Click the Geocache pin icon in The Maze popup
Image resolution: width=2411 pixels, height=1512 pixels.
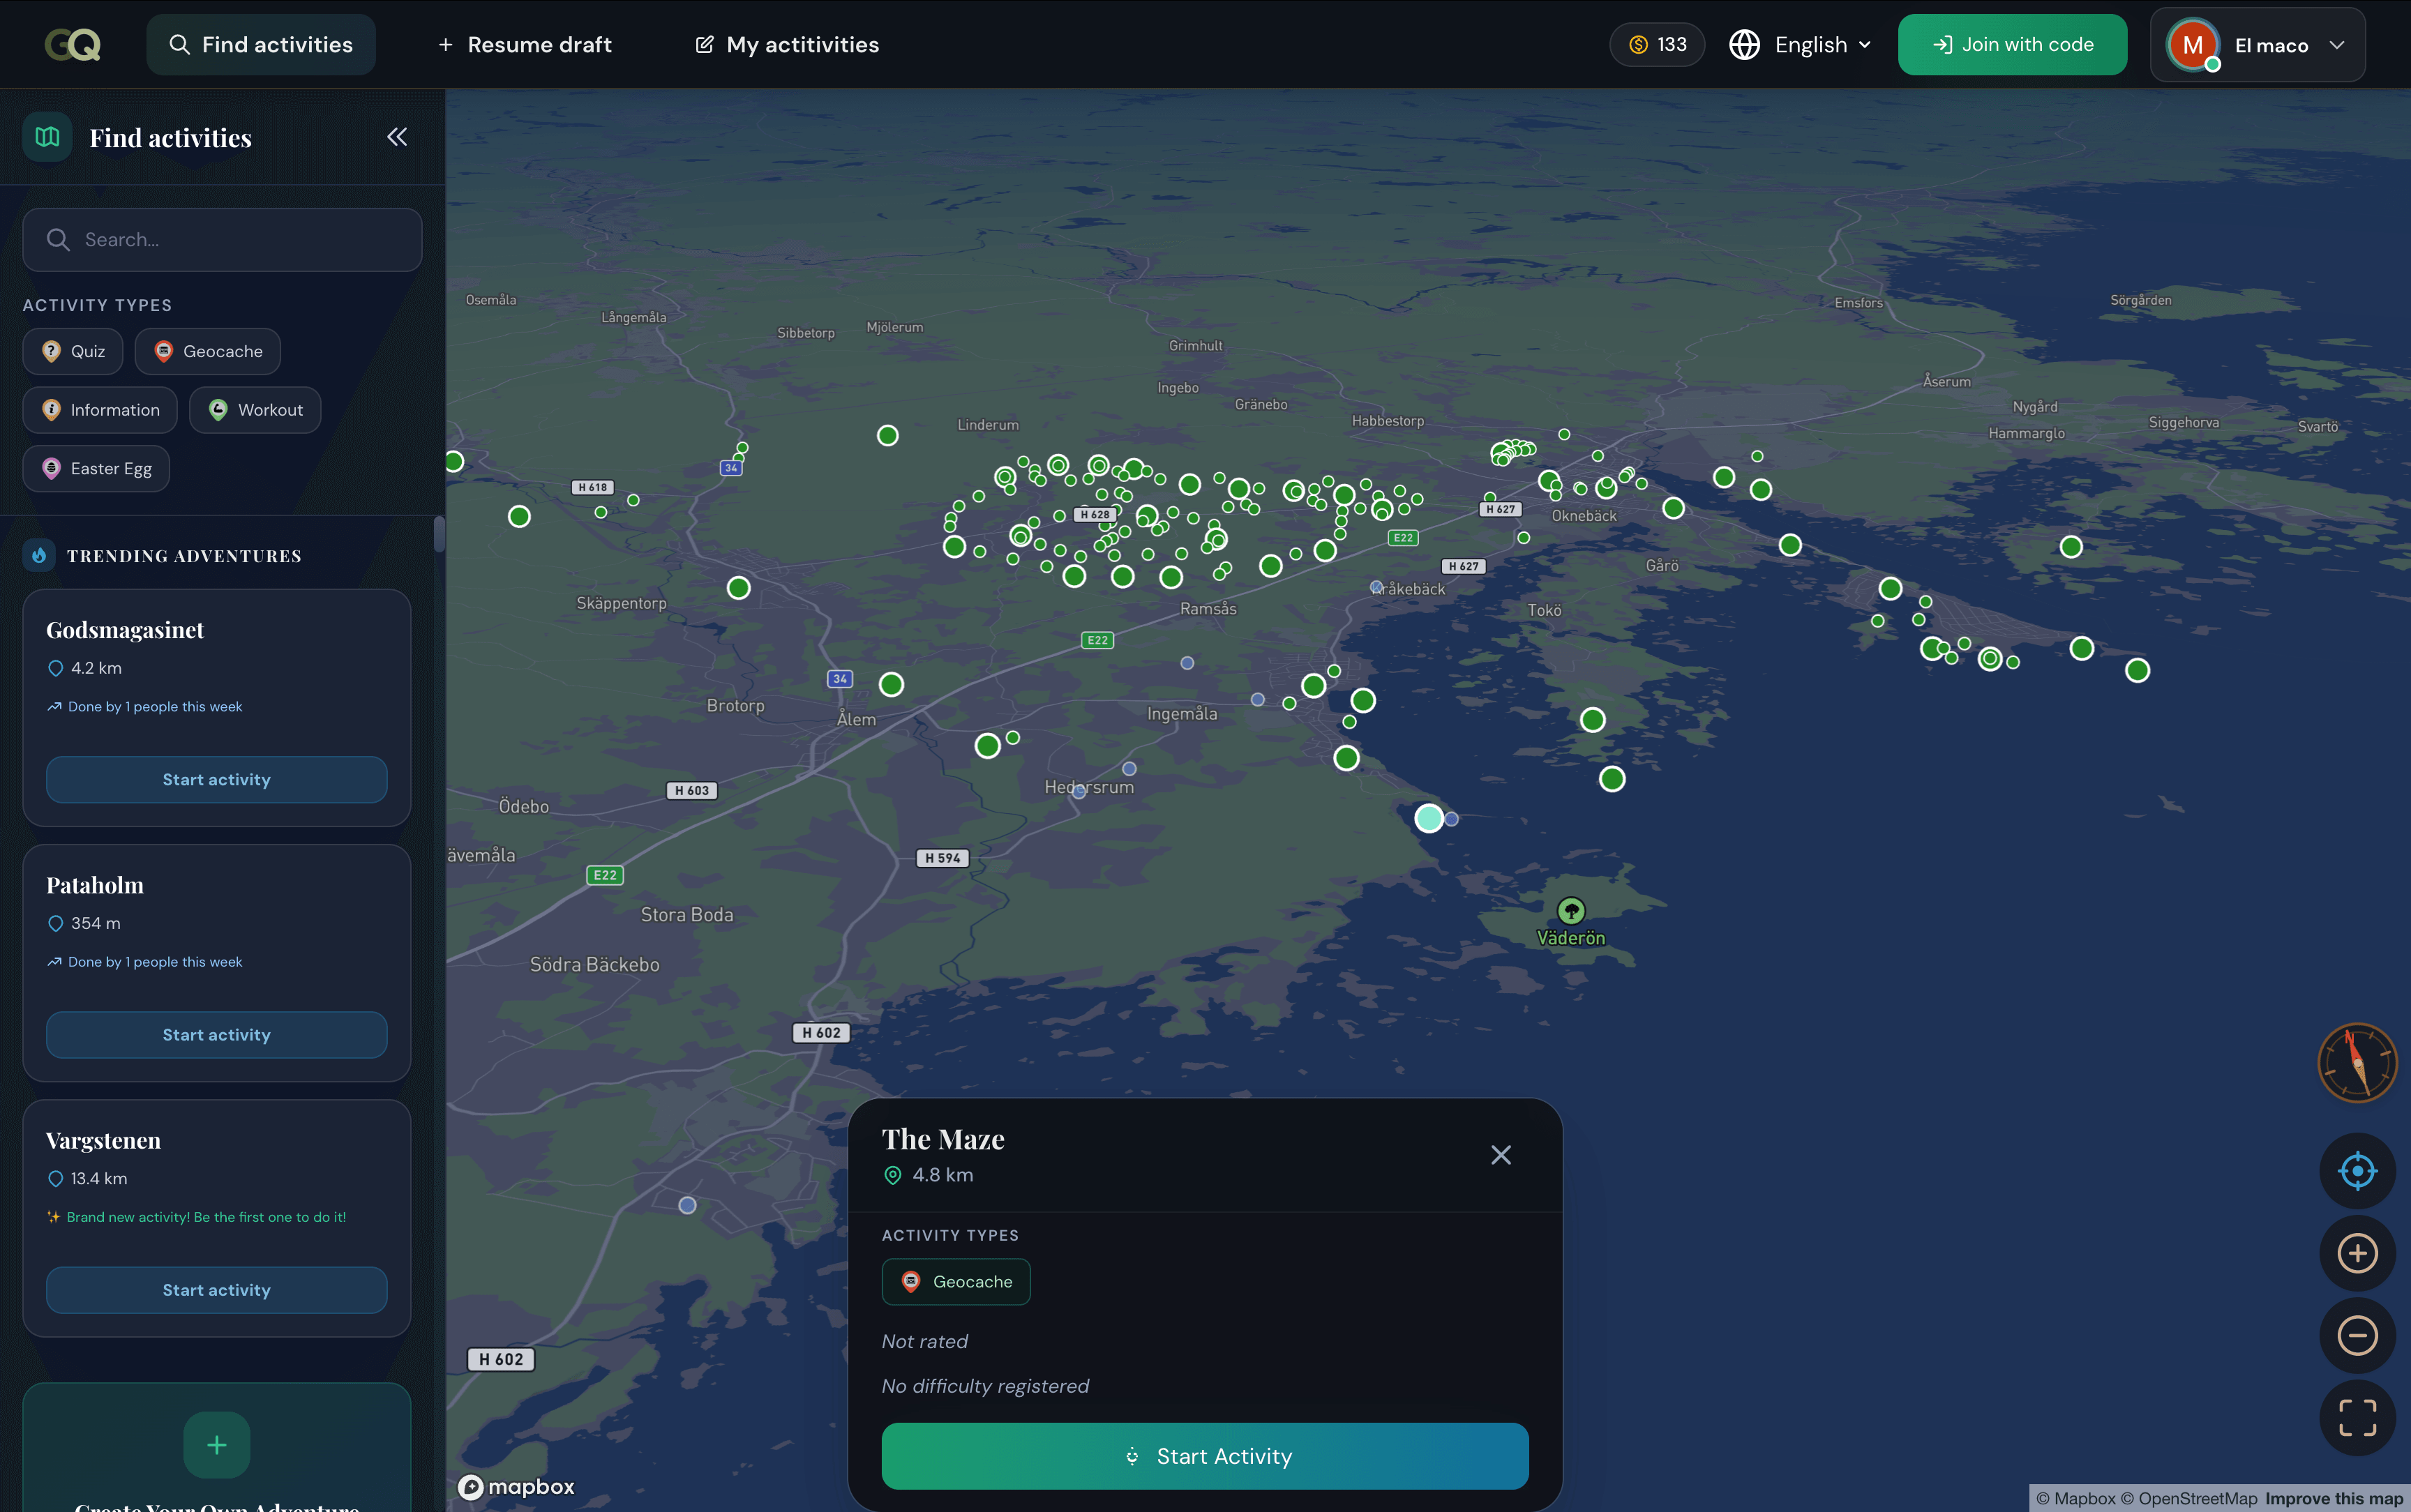point(911,1281)
